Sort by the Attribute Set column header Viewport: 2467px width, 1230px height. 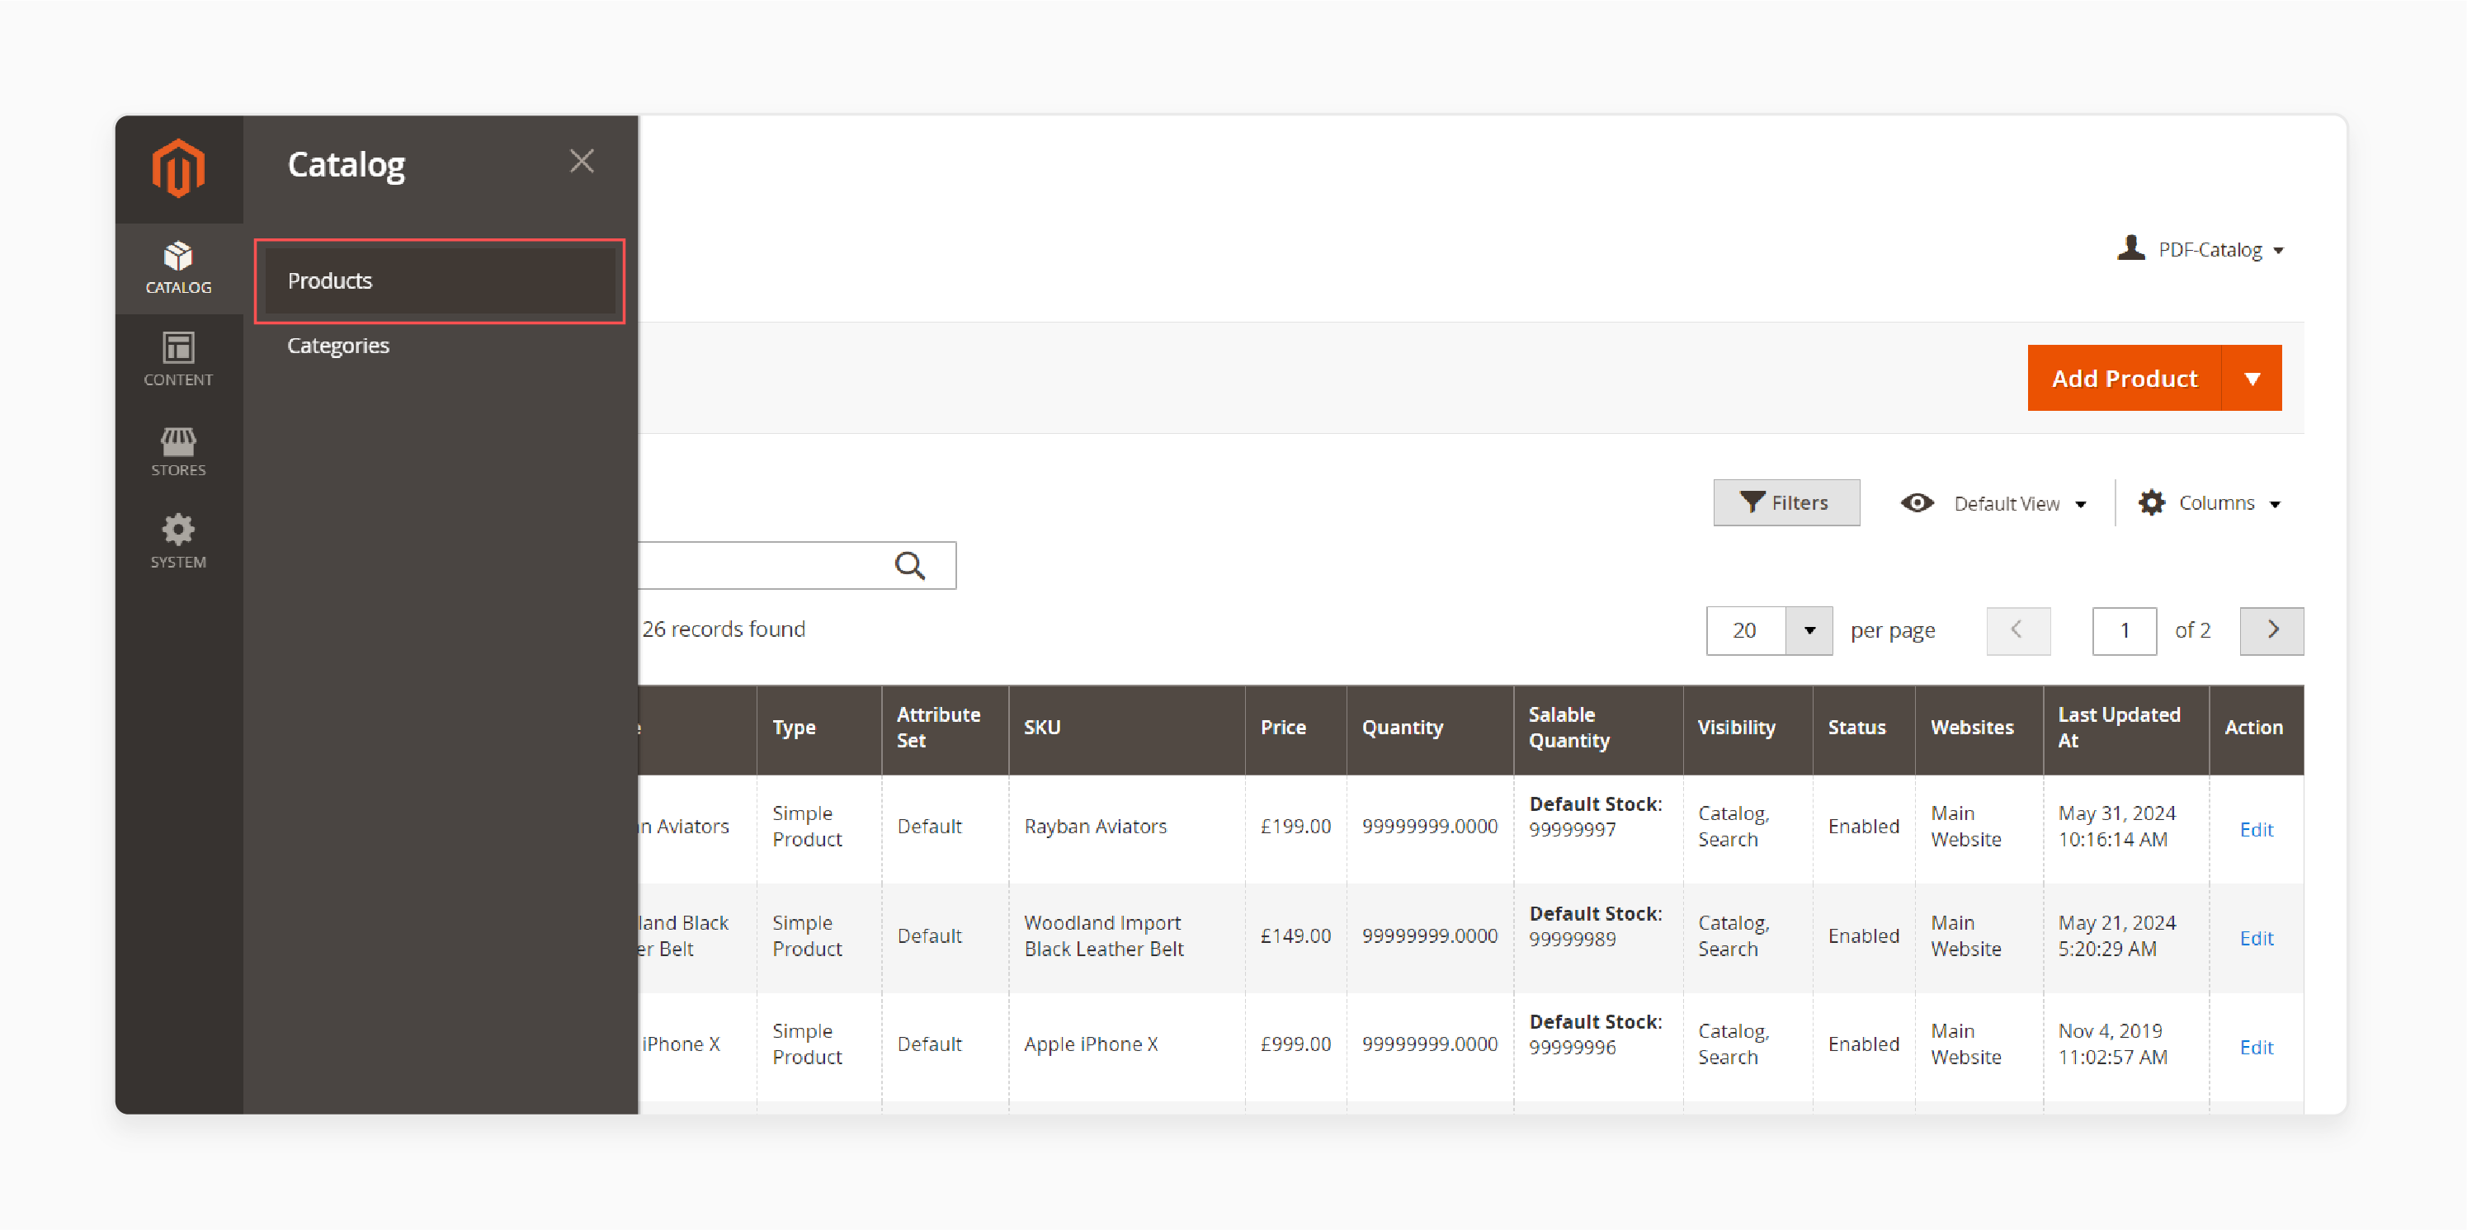944,728
